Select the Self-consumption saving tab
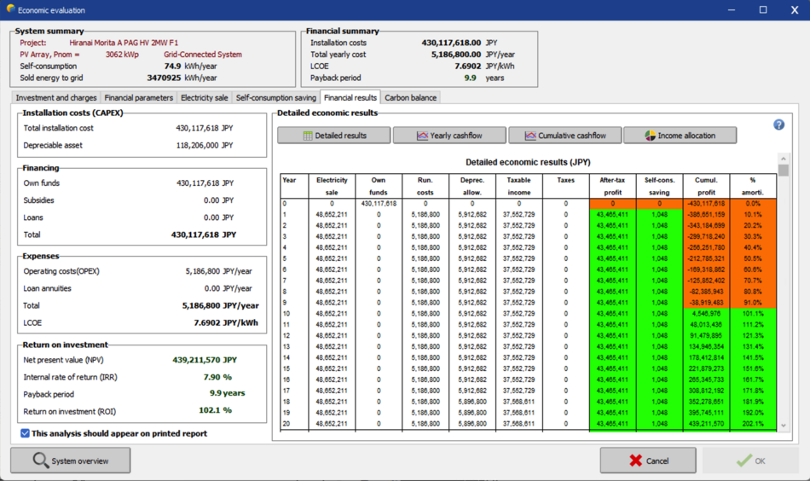 tap(275, 98)
